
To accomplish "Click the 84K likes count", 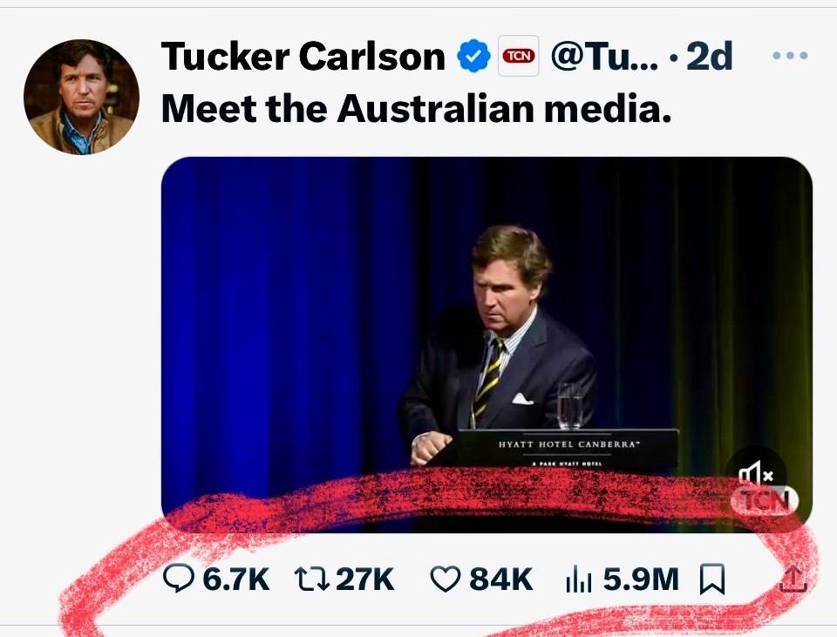I will click(x=500, y=579).
